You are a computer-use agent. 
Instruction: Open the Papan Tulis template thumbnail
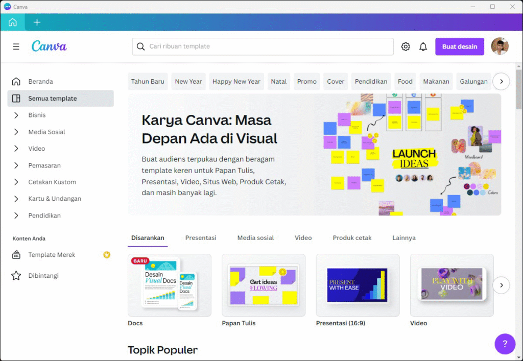(263, 285)
